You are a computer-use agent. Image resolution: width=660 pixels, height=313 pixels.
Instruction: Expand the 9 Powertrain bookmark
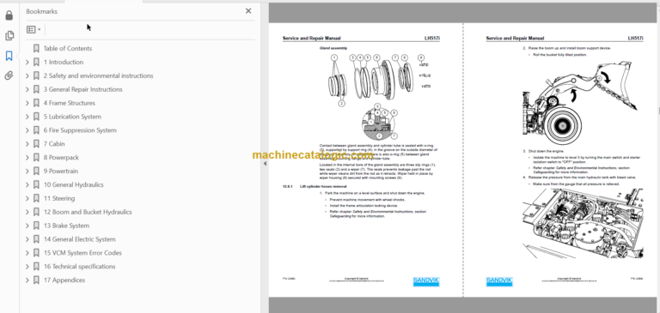click(x=27, y=171)
